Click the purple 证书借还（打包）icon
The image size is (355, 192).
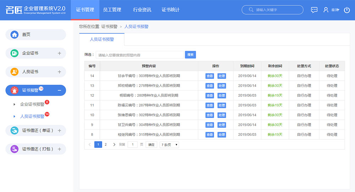(15, 149)
